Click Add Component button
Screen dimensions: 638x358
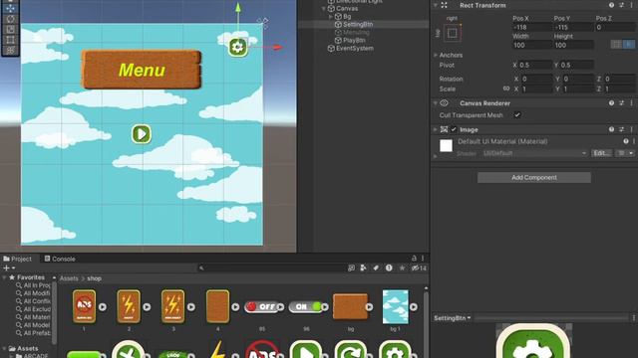tap(534, 177)
